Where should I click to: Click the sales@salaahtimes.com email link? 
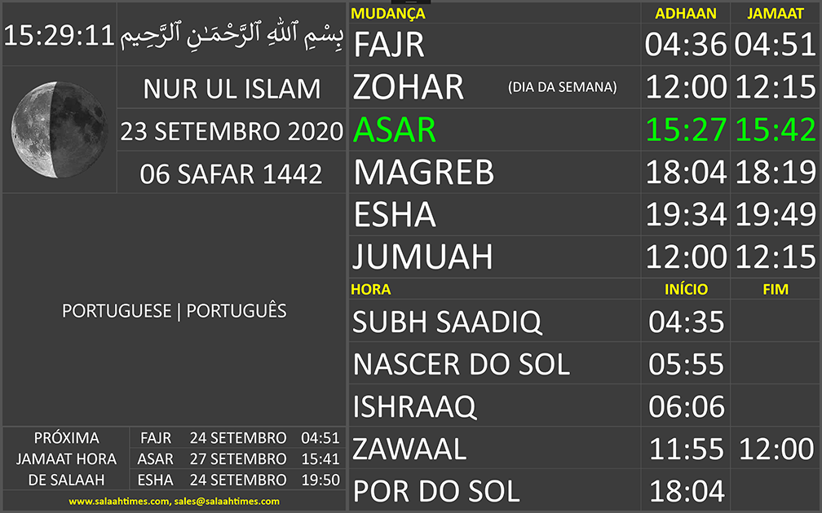click(x=228, y=502)
